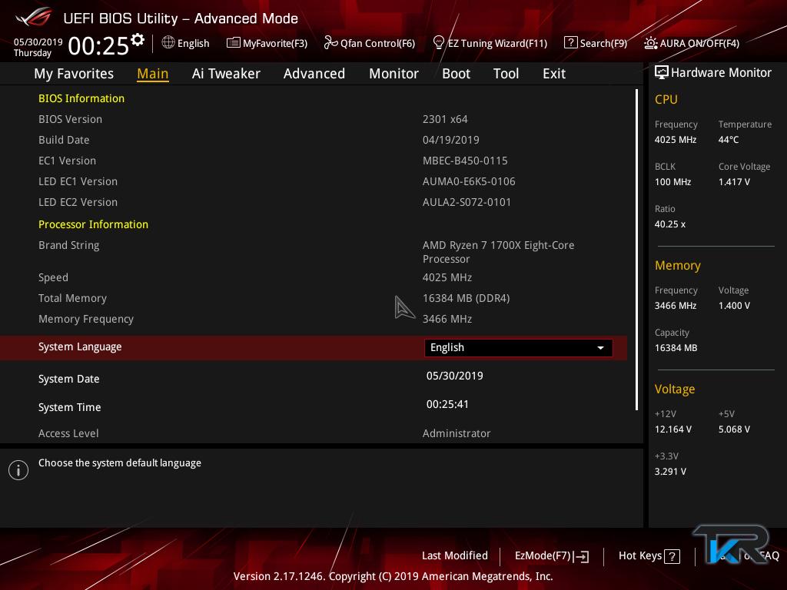Click Memory Voltage reading 1.400 V
The height and width of the screenshot is (590, 787).
click(734, 306)
